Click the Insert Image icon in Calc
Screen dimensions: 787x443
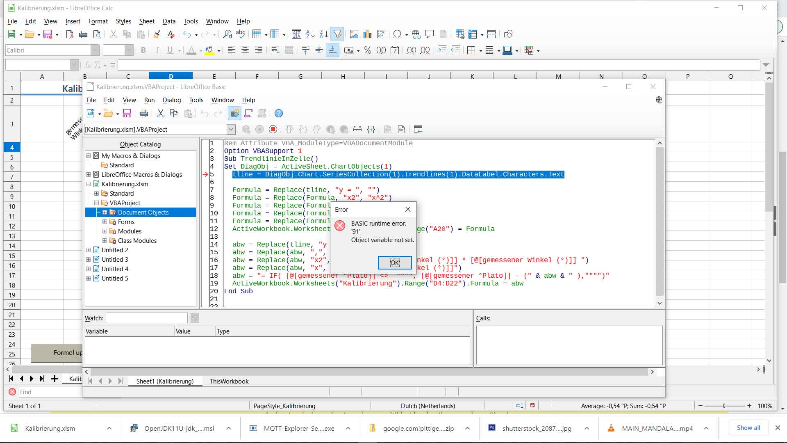coord(354,34)
